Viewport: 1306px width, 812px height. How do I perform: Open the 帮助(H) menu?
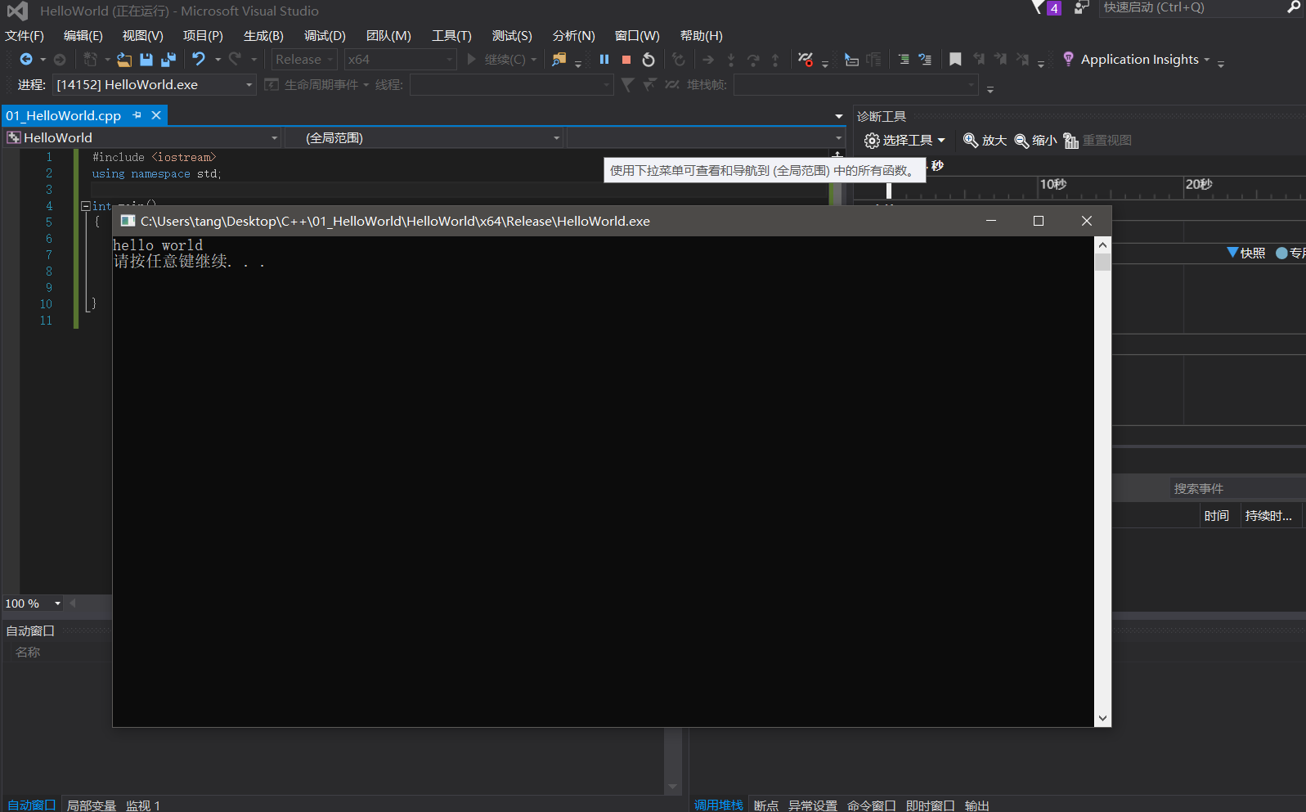702,36
